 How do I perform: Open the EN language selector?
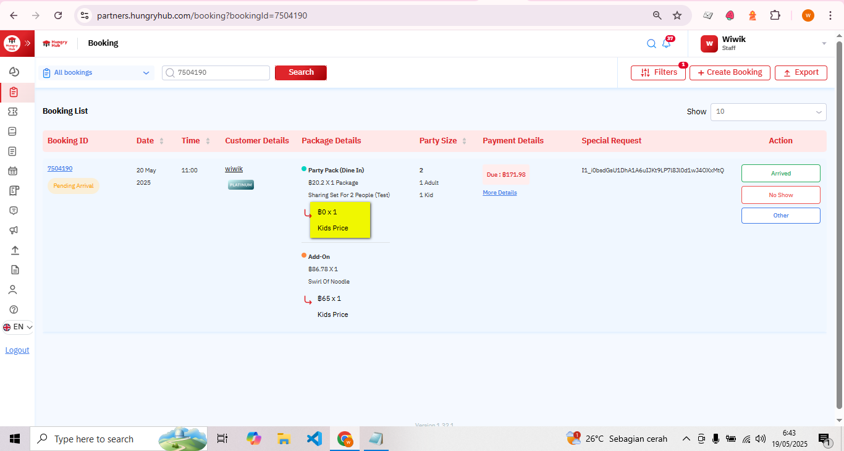coord(17,327)
